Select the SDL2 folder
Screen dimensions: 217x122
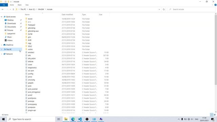pos(30,46)
